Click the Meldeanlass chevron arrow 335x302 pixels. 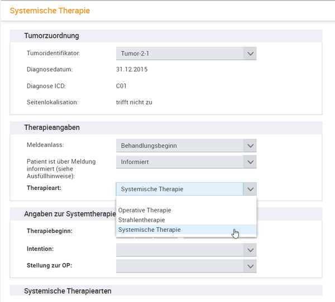250,145
